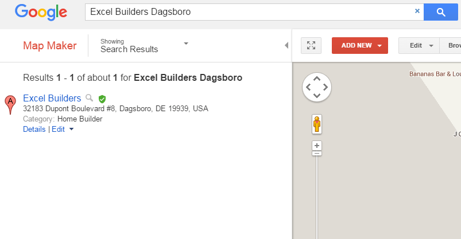Select the Street View pegman icon
The width and height of the screenshot is (461, 239).
coord(316,123)
